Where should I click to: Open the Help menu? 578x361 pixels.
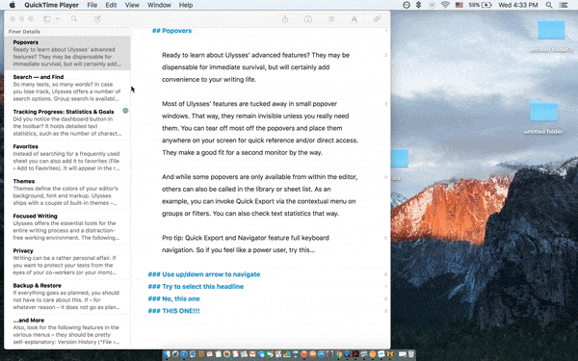[x=186, y=5]
